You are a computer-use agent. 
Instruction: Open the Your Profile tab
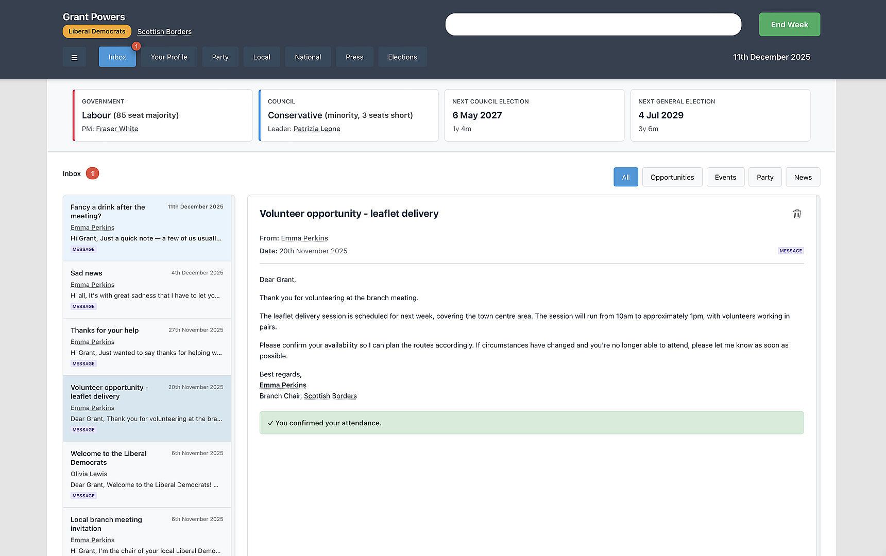pos(168,57)
